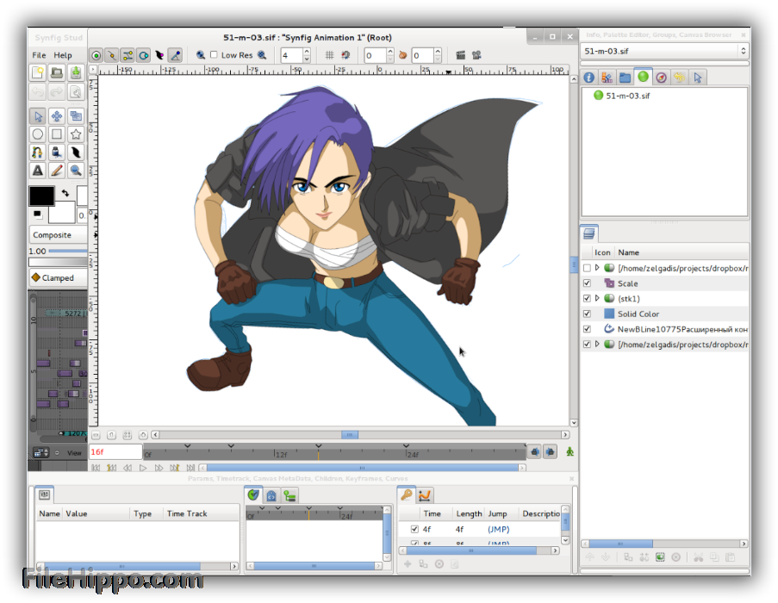Screen dimensions: 778x603
Task: Open the 51-m-03.sif canvas dropdown
Action: pos(664,51)
